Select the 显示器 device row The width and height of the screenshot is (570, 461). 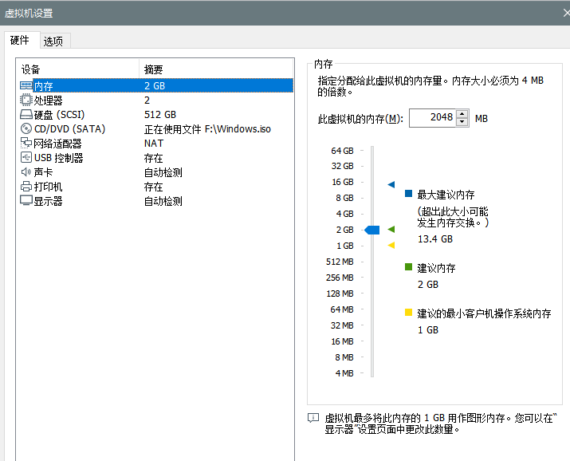[x=156, y=201]
